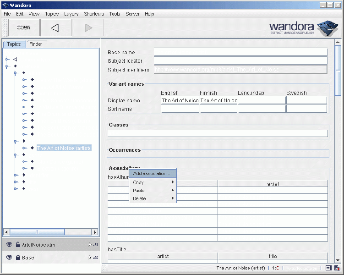Click the Wandora logo in the toolbar
Viewport: 344px width, 275px height.
coord(303,28)
